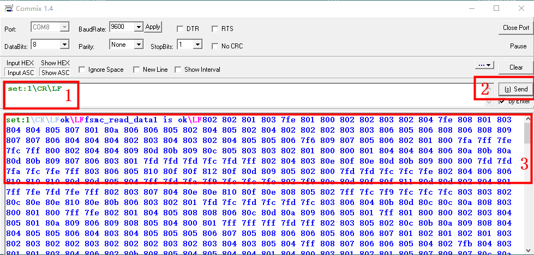The height and width of the screenshot is (255, 534).
Task: Clear the receive window with Clear button
Action: (515, 67)
